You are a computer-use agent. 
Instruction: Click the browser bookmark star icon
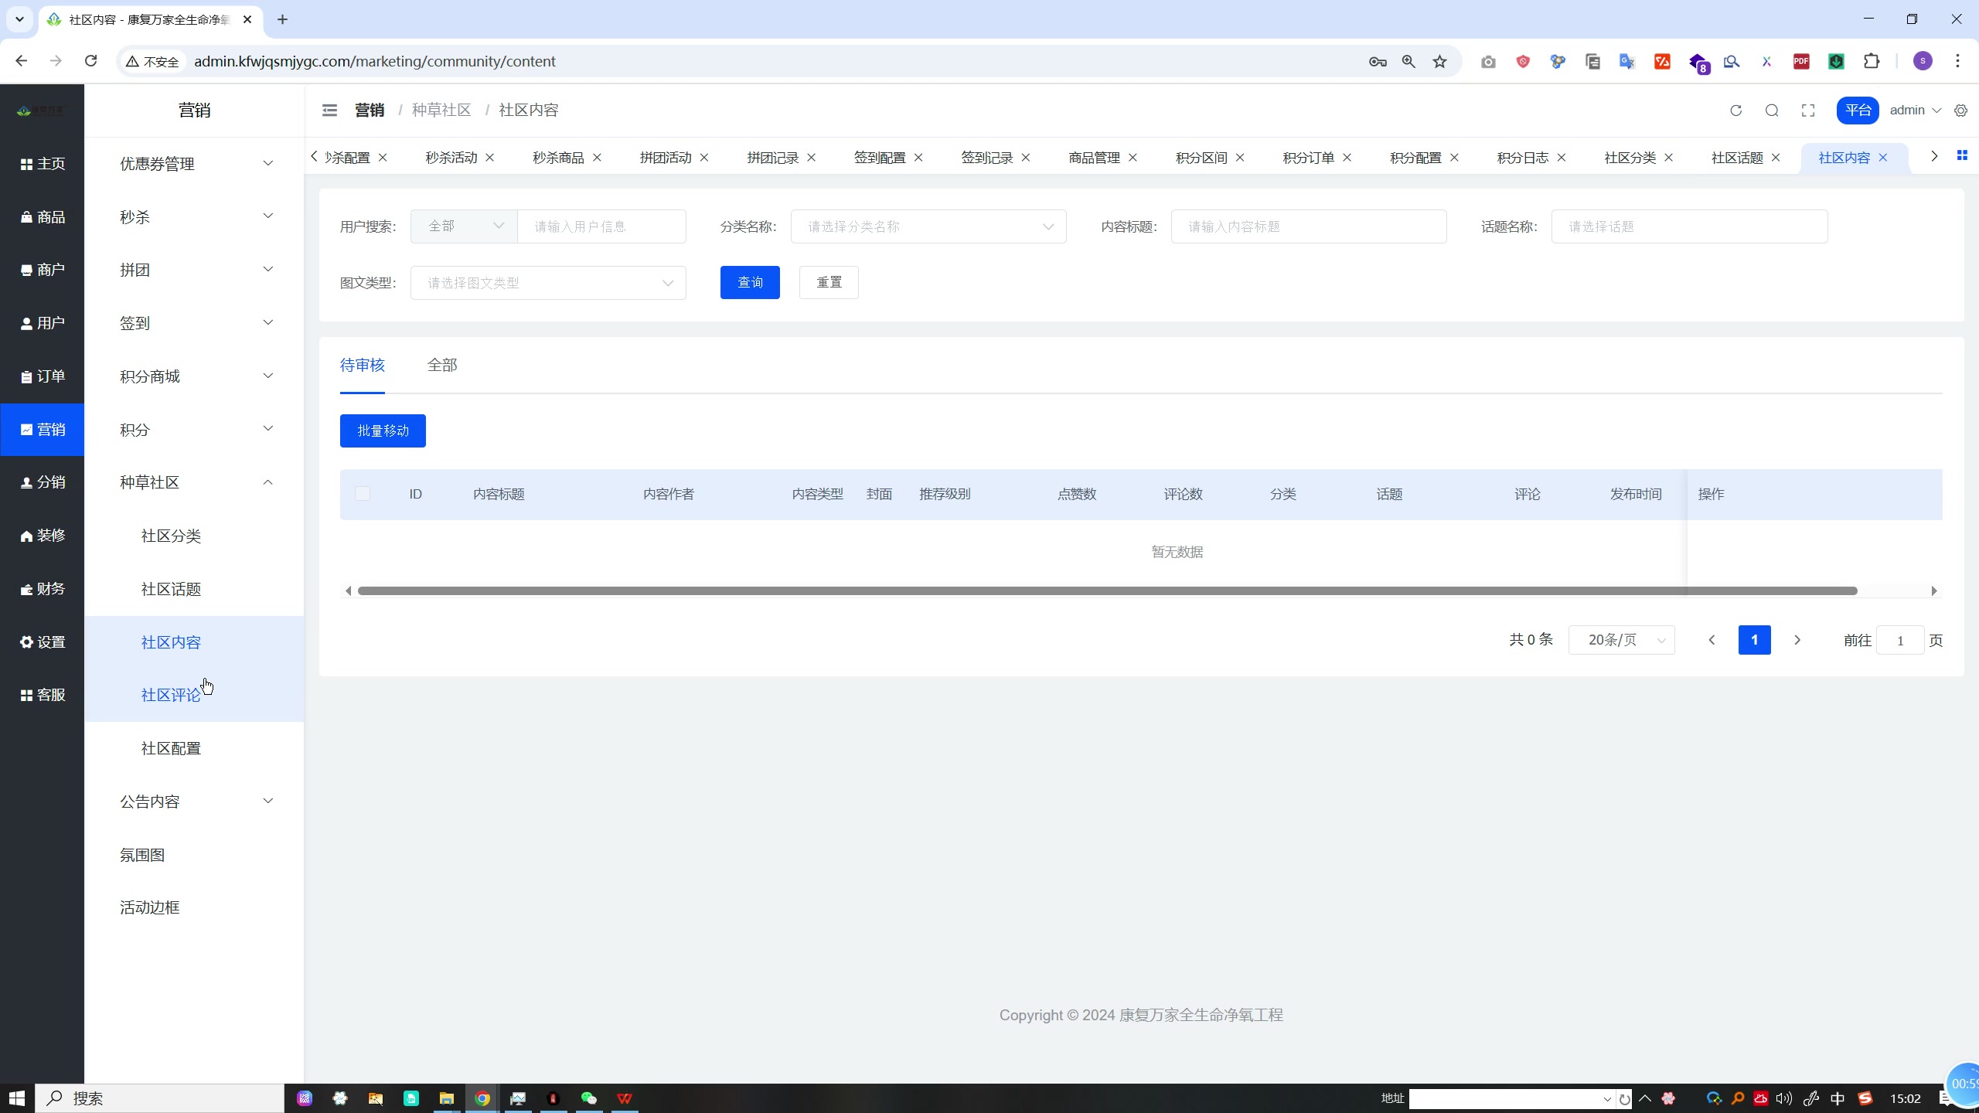pos(1439,61)
